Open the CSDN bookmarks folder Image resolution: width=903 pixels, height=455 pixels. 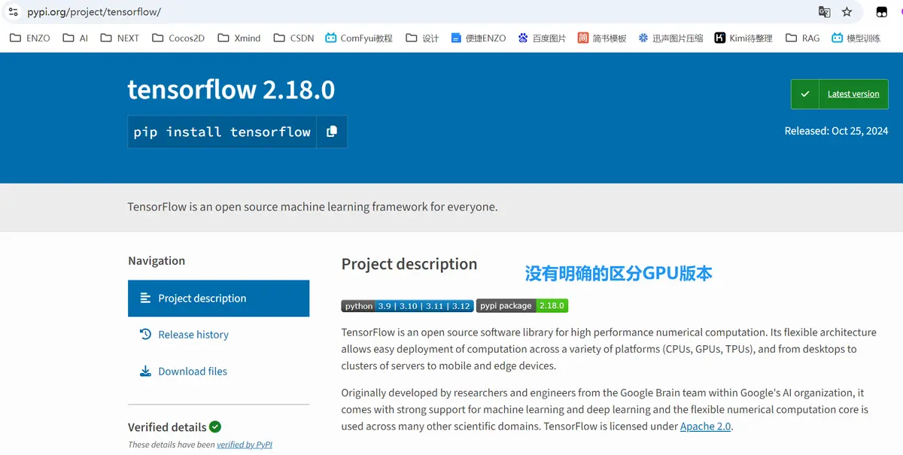point(293,38)
